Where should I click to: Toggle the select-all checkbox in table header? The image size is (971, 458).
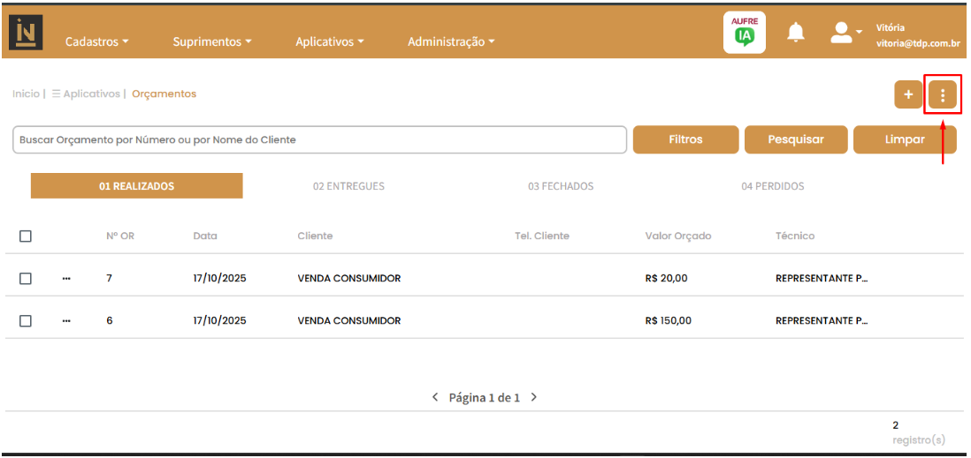pos(26,237)
